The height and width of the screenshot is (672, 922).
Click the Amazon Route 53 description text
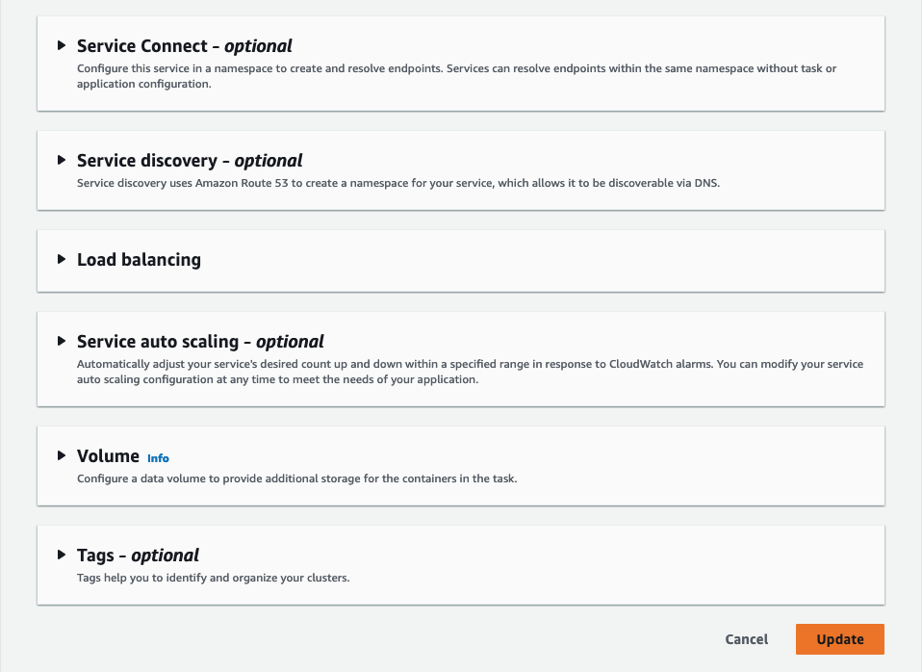[x=398, y=183]
